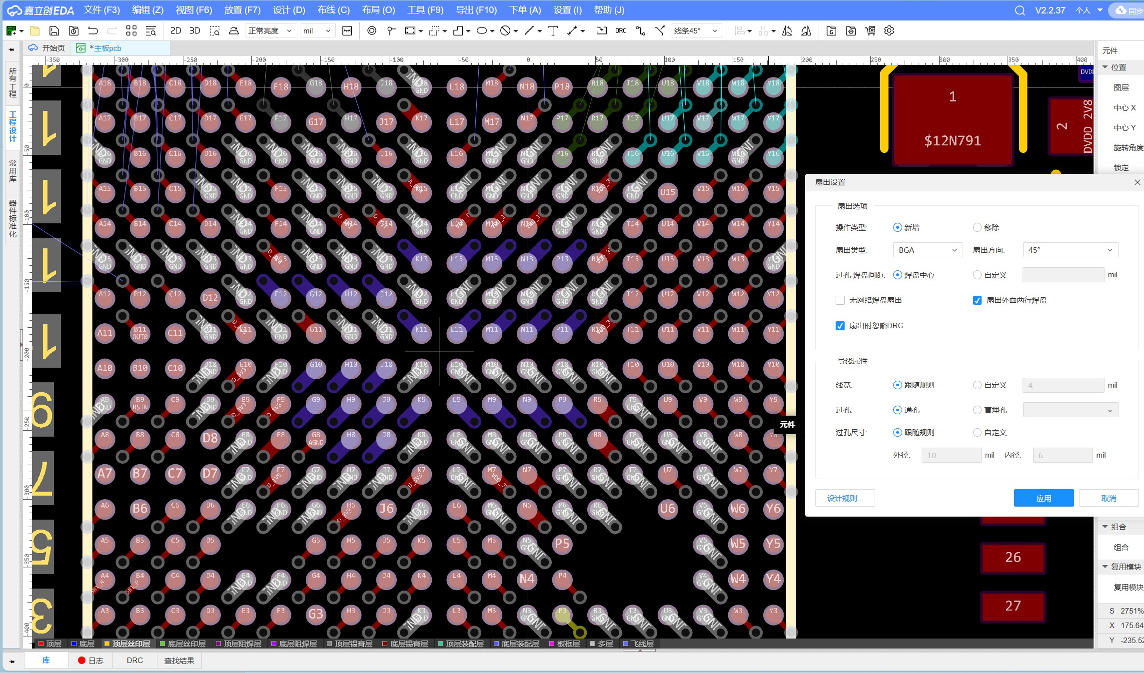Open the 线条45° routing dropdown
1144x673 pixels.
coord(696,31)
